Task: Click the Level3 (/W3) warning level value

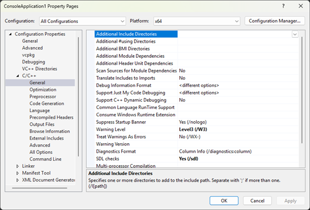Action: pos(193,130)
